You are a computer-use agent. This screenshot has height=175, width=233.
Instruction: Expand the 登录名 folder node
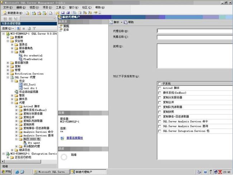pyautogui.click(x=12, y=45)
